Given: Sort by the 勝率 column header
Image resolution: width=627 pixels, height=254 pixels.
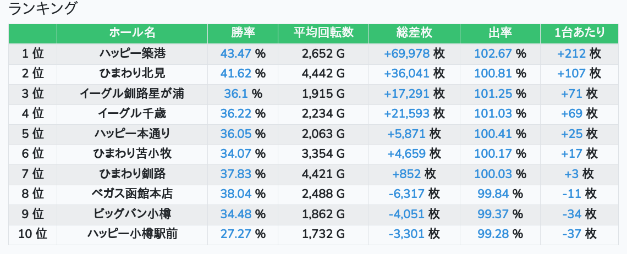Looking at the screenshot, I should point(243,33).
